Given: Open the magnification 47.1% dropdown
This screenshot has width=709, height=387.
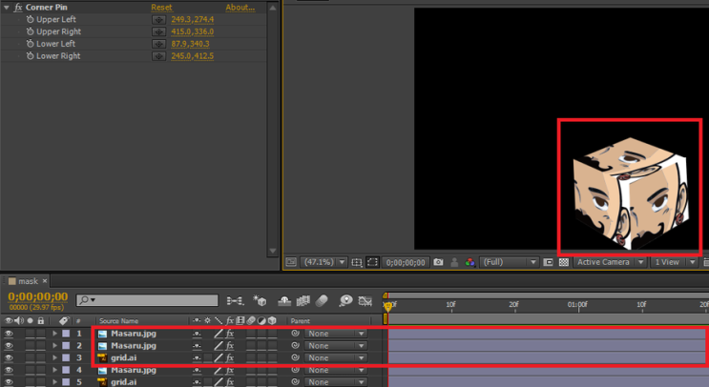Looking at the screenshot, I should coord(323,262).
